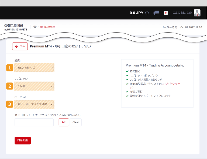This screenshot has width=207, height=159.
Task: Open the 通貨 currency dropdown showing USD
Action: tap(34, 68)
